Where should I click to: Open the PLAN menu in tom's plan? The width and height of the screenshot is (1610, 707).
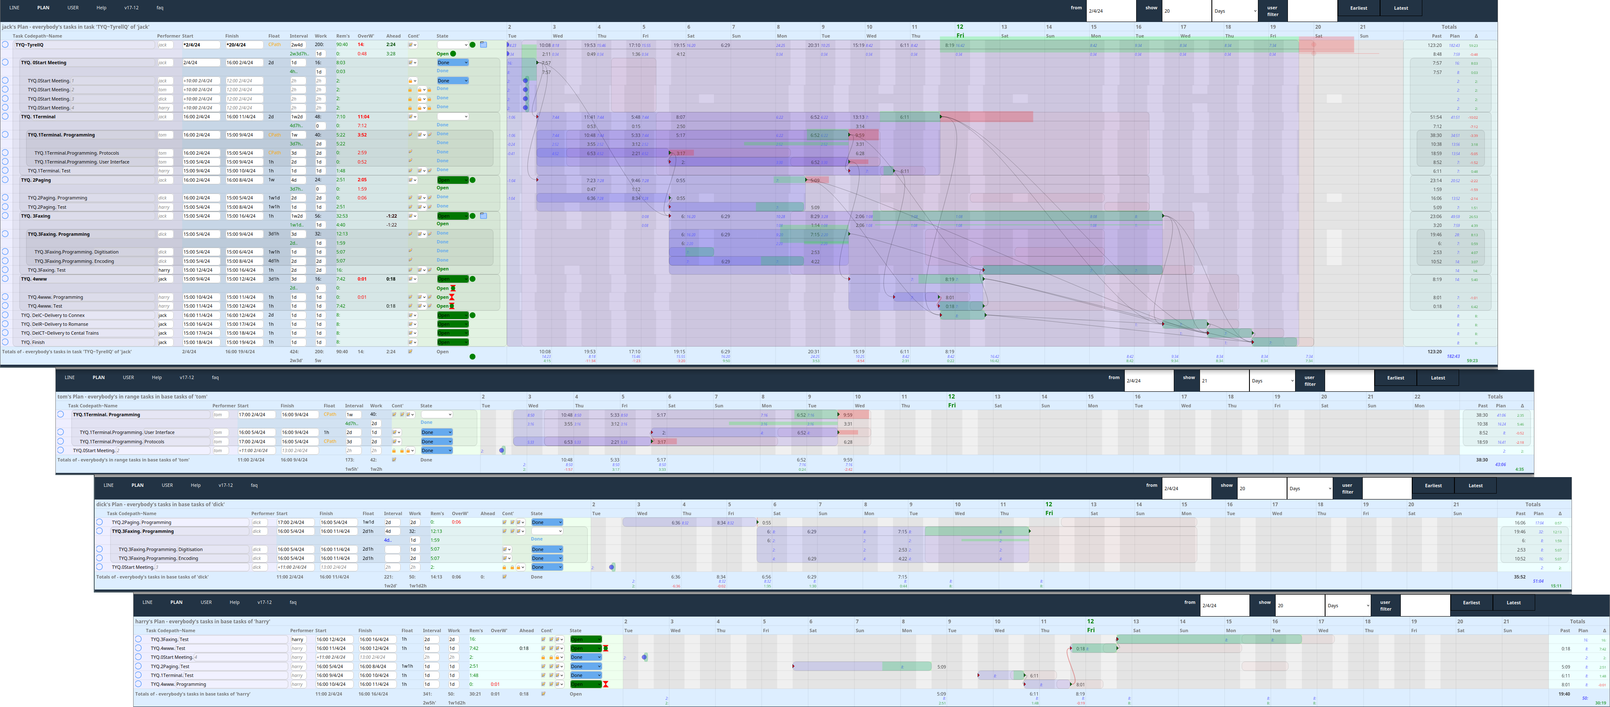[x=99, y=377]
